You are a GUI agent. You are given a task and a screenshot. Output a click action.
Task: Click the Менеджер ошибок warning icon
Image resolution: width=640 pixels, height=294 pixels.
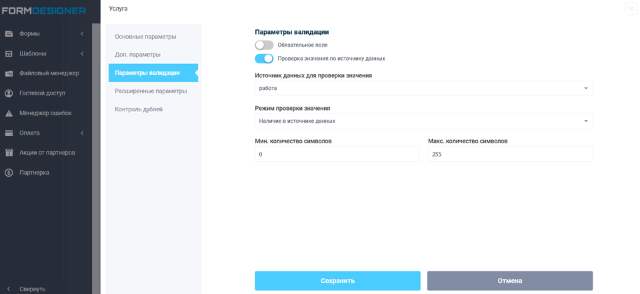(9, 113)
